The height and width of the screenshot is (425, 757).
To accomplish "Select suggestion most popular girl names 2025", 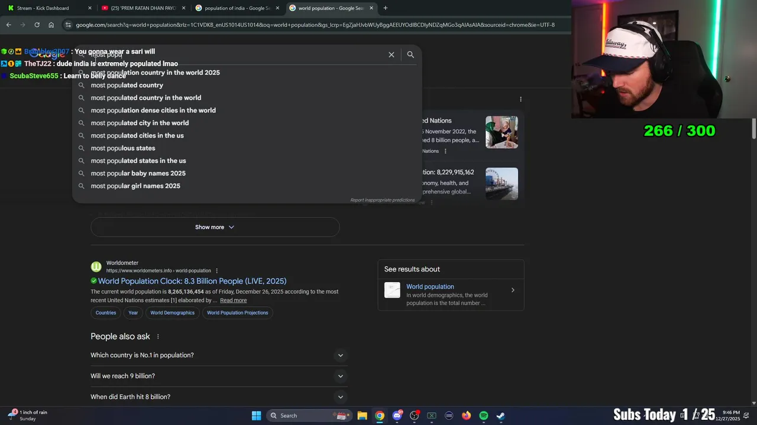I will pos(247,186).
